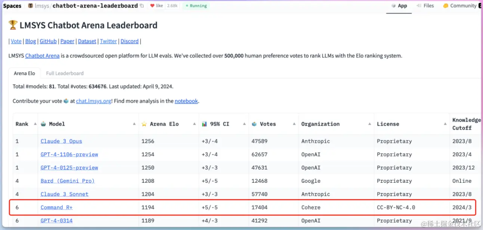Image resolution: width=483 pixels, height=230 pixels.
Task: Select the 1194 Elo cell
Action: pyautogui.click(x=169, y=207)
